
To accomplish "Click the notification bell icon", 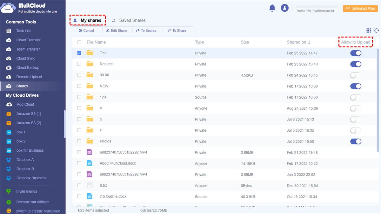I will (272, 8).
